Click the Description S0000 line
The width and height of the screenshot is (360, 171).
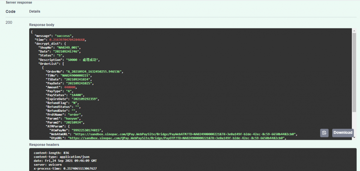tap(69, 60)
